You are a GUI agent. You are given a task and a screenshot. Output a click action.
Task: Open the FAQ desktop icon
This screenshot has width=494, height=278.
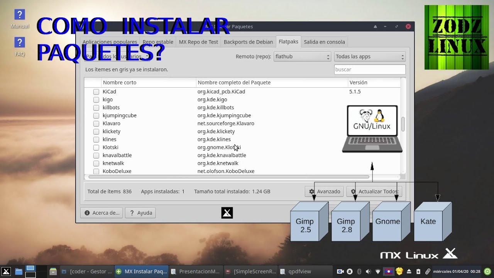click(20, 47)
